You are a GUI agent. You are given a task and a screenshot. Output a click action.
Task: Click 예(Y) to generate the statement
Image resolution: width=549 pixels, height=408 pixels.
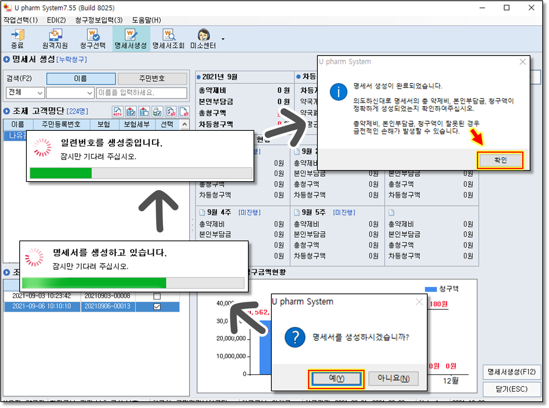click(336, 378)
